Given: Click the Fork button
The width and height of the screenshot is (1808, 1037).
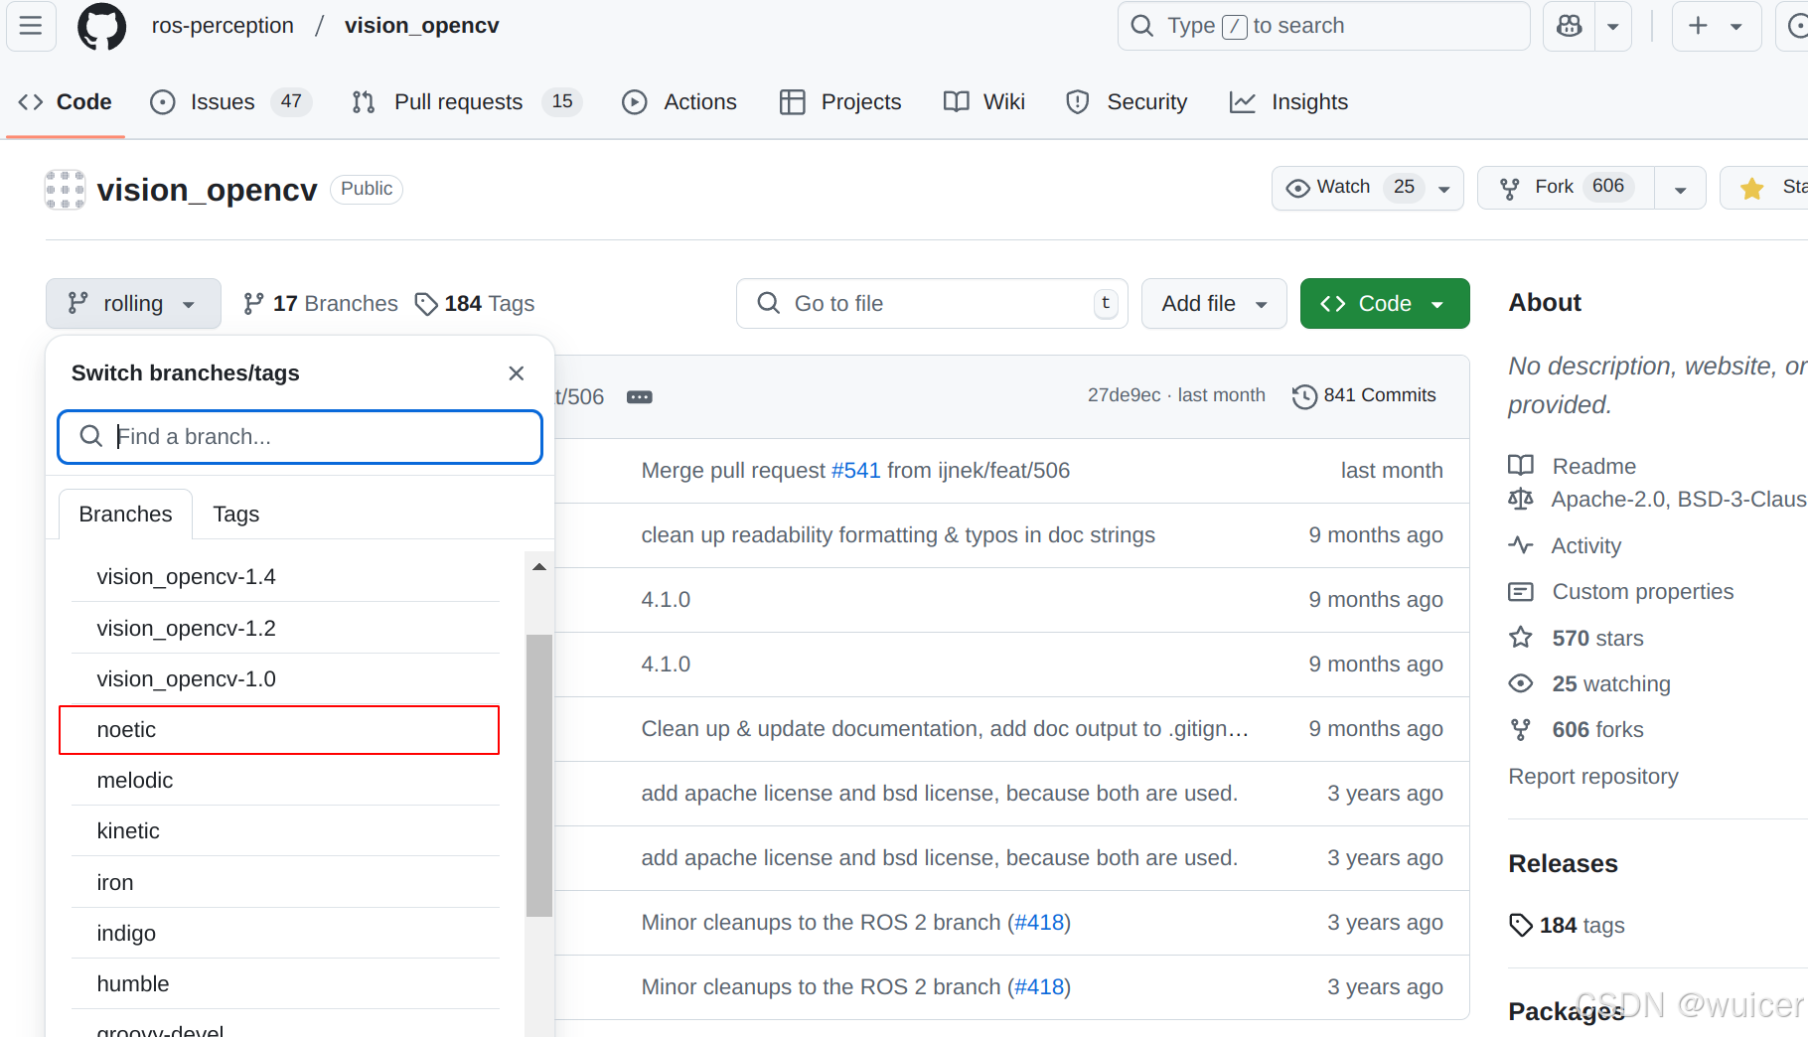Looking at the screenshot, I should (x=1567, y=188).
